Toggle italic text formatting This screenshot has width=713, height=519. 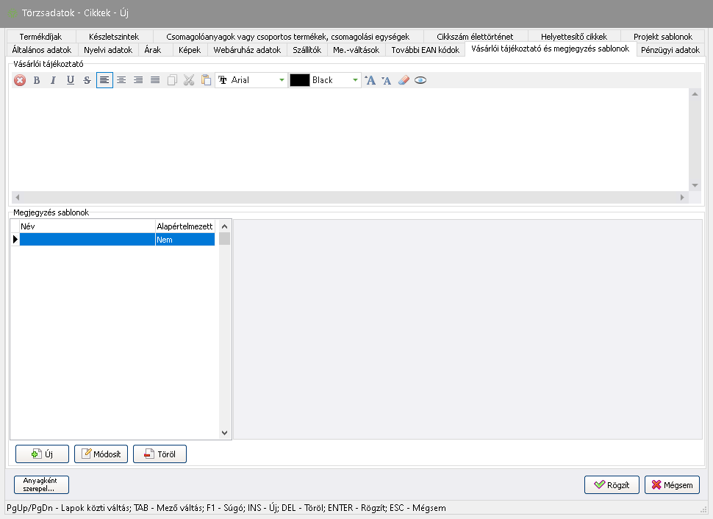pyautogui.click(x=53, y=80)
